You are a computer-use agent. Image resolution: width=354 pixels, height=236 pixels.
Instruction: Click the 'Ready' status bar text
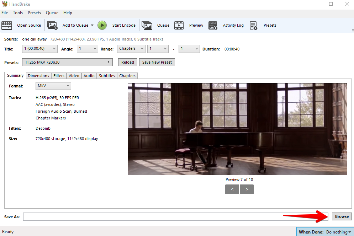8,232
